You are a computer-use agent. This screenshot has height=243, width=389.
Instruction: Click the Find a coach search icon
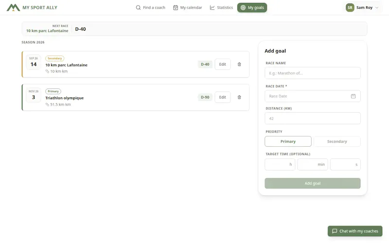[x=138, y=8]
